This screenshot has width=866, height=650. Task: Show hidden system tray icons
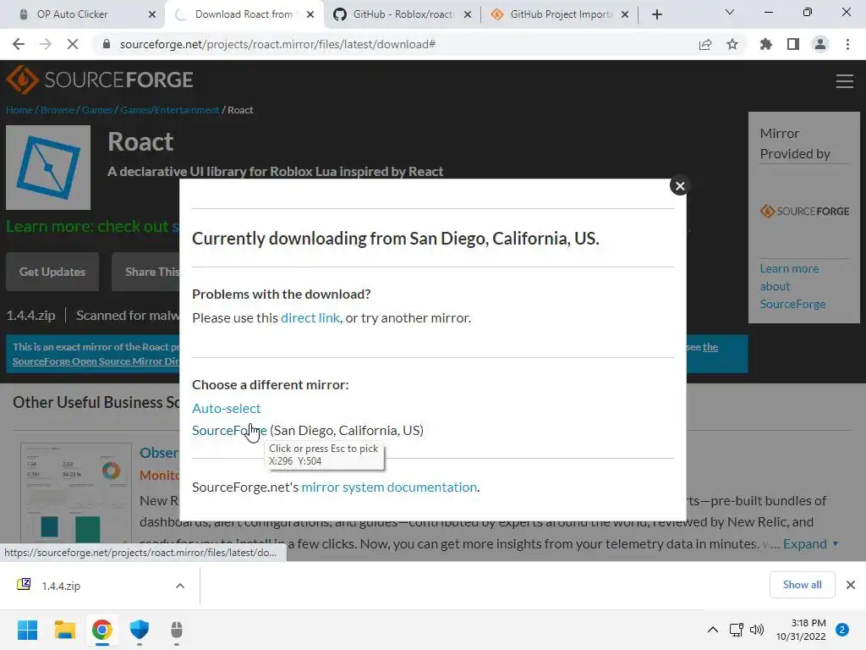[x=713, y=630]
